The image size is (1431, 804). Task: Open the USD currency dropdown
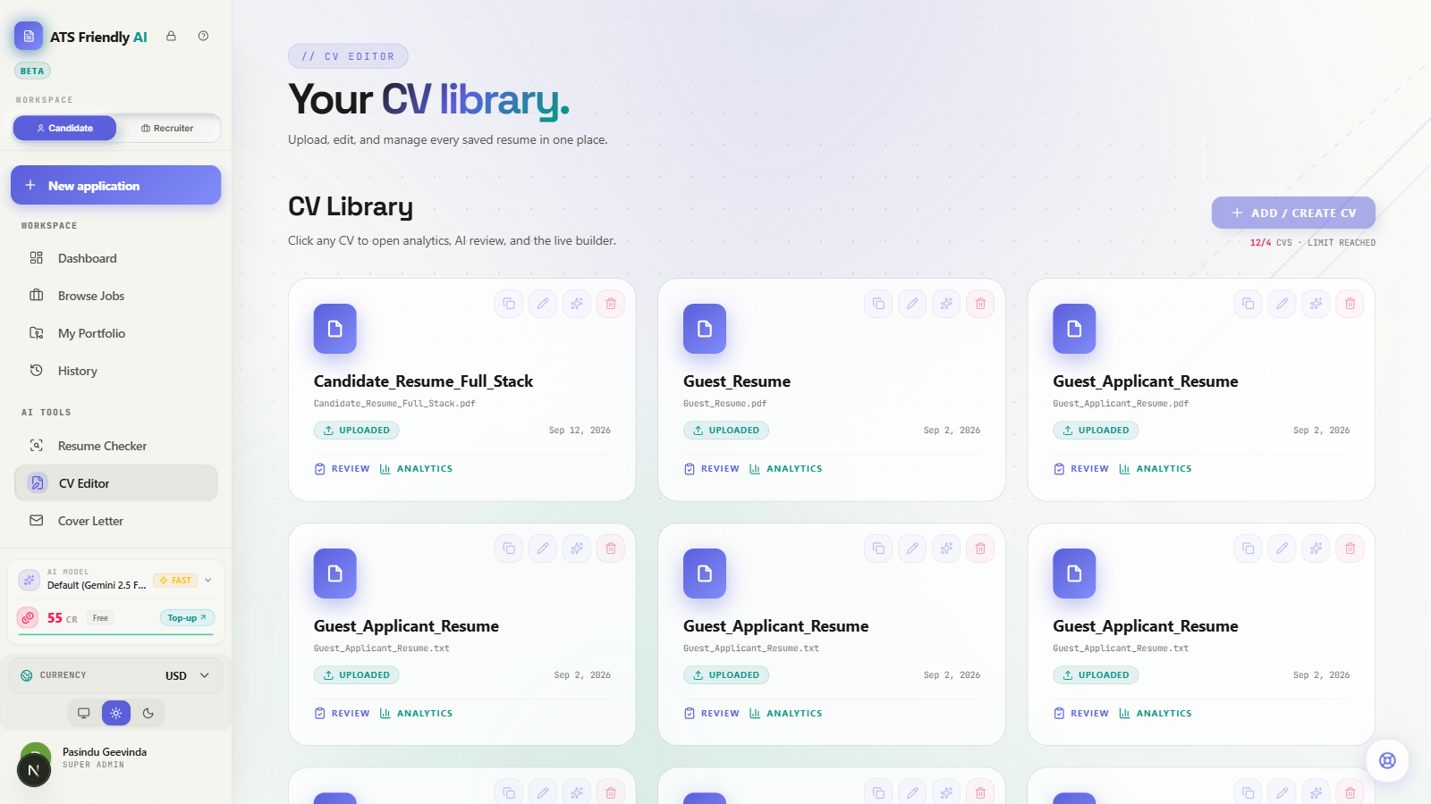point(188,675)
